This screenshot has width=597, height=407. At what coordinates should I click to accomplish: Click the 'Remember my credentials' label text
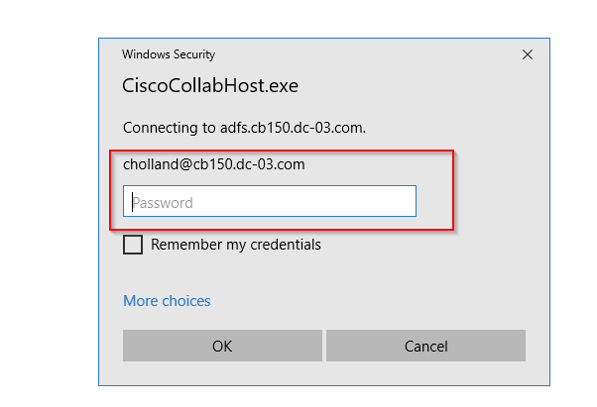click(x=236, y=245)
